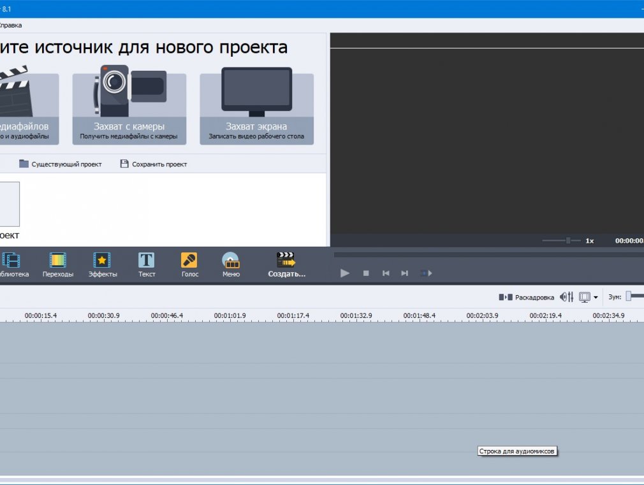Click timeline marker 00:02:19.4
This screenshot has width=644, height=485.
[545, 315]
